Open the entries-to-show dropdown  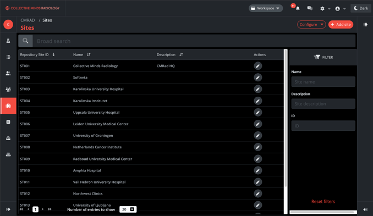coord(128,209)
